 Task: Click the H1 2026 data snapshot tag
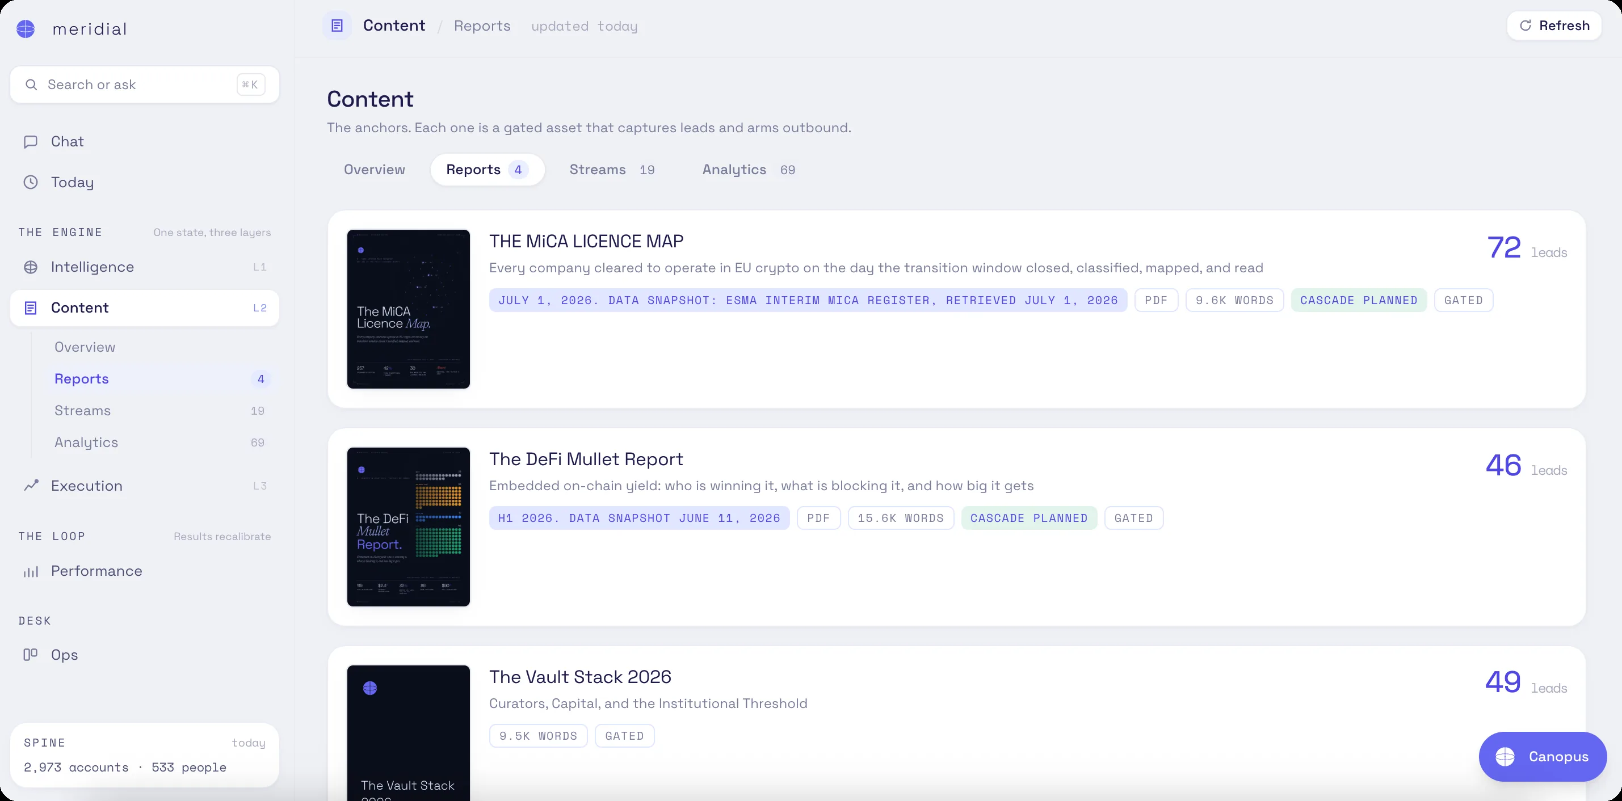coord(639,518)
